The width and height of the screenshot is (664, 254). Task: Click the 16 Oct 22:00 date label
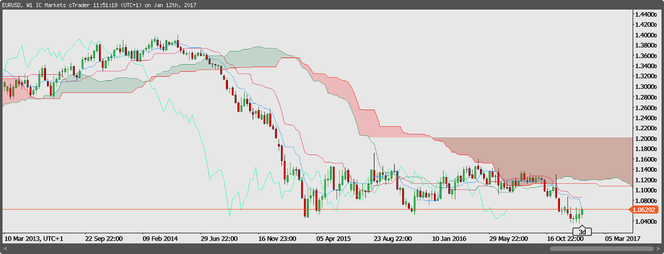pos(565,237)
